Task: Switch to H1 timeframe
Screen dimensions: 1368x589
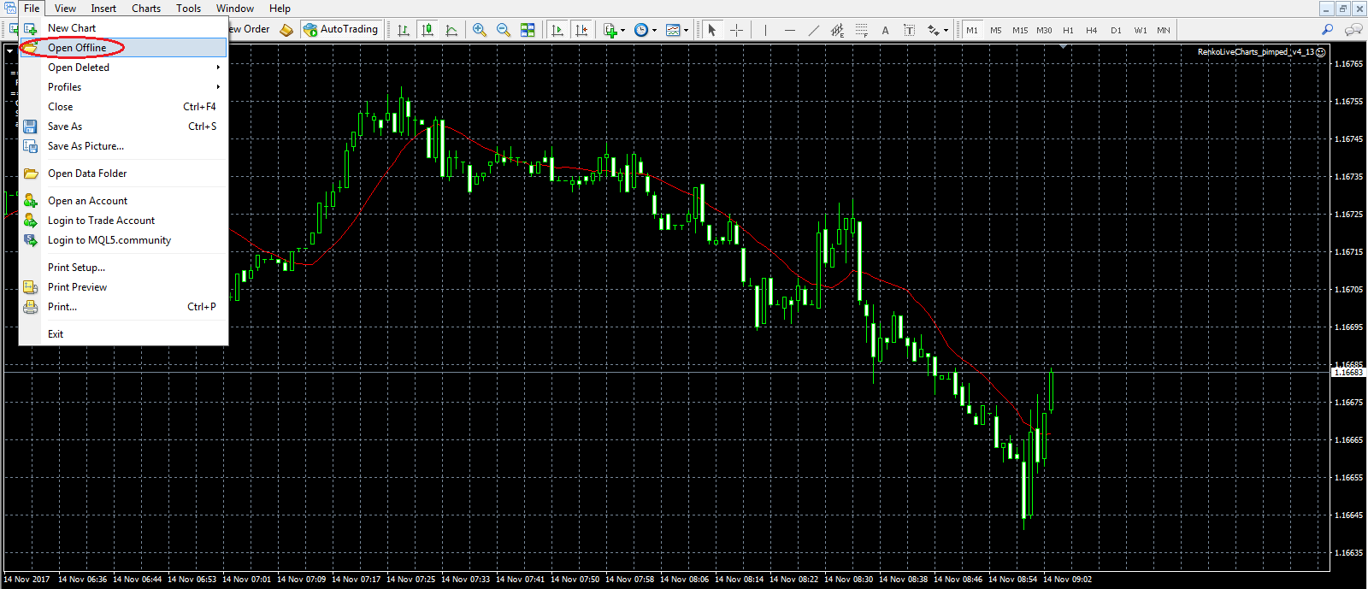Action: (x=1068, y=30)
